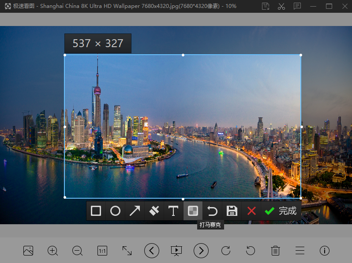Zoom in using the magnifier plus icon
The height and width of the screenshot is (263, 352).
53,251
